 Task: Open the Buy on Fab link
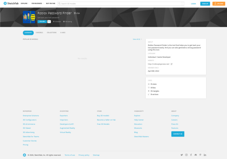pos(51,4)
